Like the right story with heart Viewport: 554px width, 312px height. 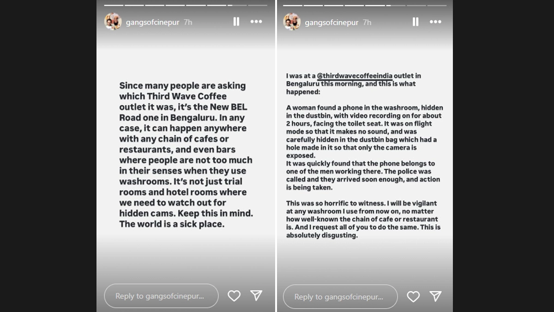click(413, 296)
